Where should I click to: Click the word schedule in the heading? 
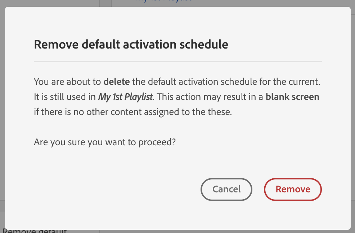204,44
